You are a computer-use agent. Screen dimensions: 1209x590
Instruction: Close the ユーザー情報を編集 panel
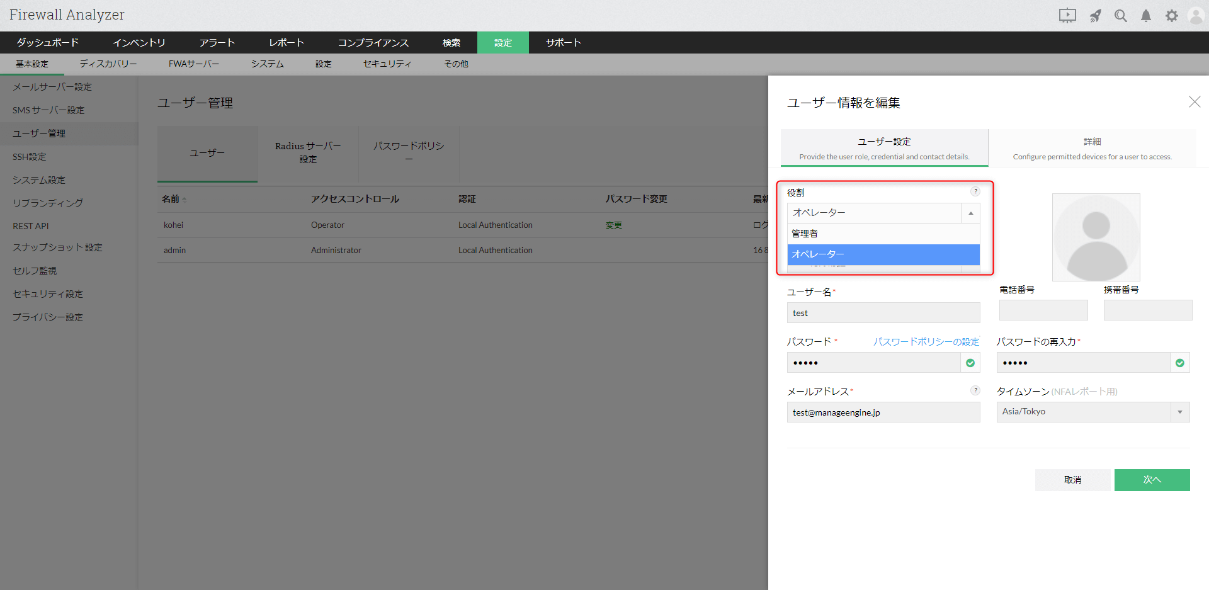click(1195, 102)
